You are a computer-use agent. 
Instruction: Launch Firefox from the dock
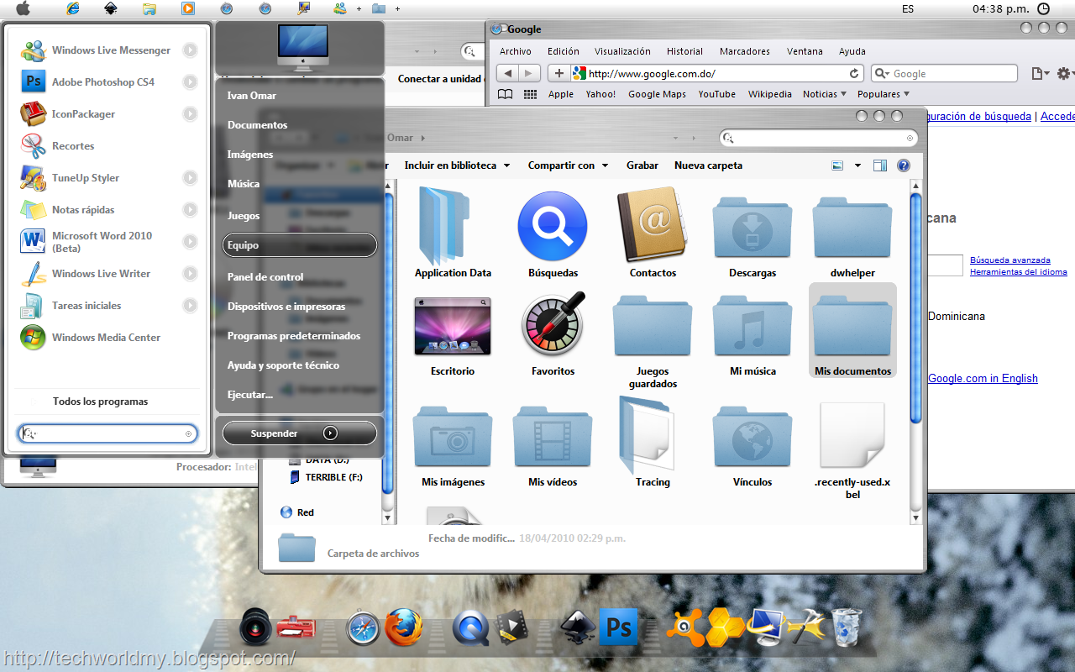404,627
